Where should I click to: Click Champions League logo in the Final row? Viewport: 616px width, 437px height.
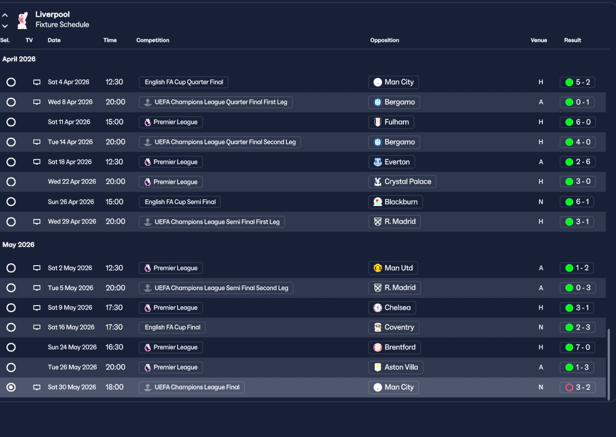click(x=147, y=387)
